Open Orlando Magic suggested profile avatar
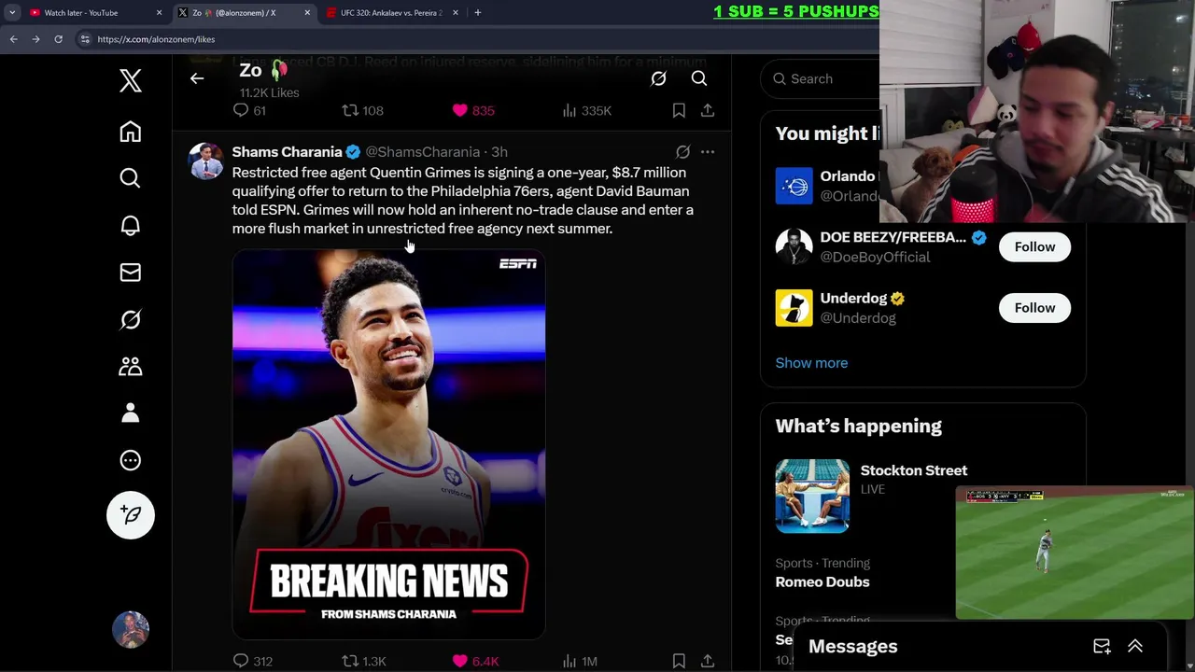Viewport: 1195px width, 672px height. tap(794, 186)
